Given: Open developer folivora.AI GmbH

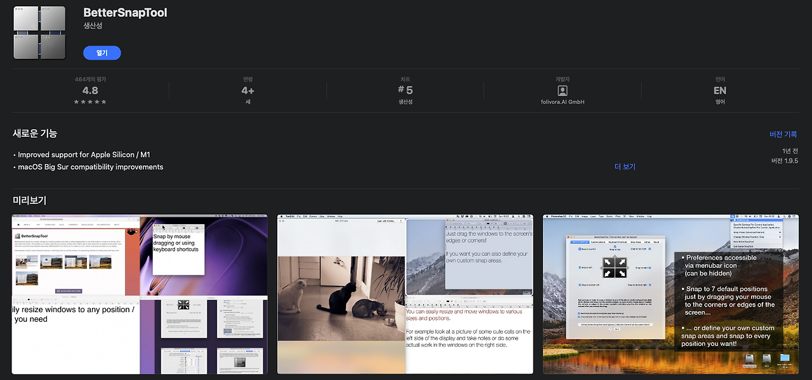Looking at the screenshot, I should [x=563, y=102].
